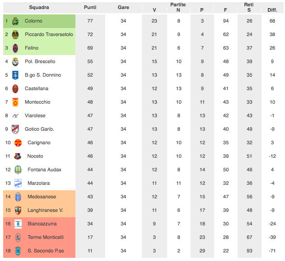Sort by the Punti column header
This screenshot has height=261, width=285.
point(90,7)
